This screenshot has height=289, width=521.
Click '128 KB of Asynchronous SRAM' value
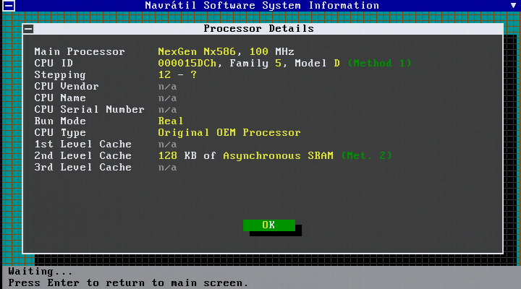pos(245,155)
